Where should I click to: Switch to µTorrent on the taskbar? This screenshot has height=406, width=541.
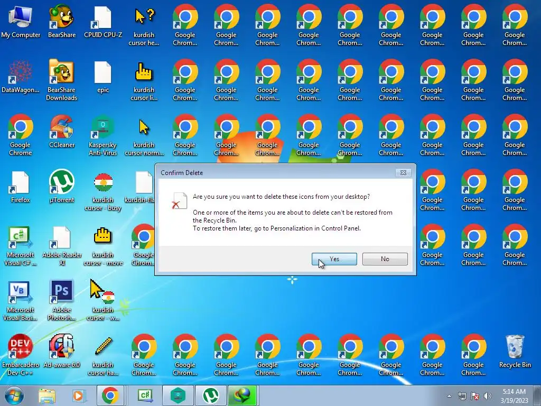coord(211,395)
